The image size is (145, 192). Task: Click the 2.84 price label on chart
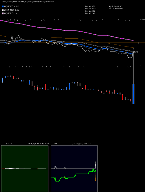tap(136, 52)
